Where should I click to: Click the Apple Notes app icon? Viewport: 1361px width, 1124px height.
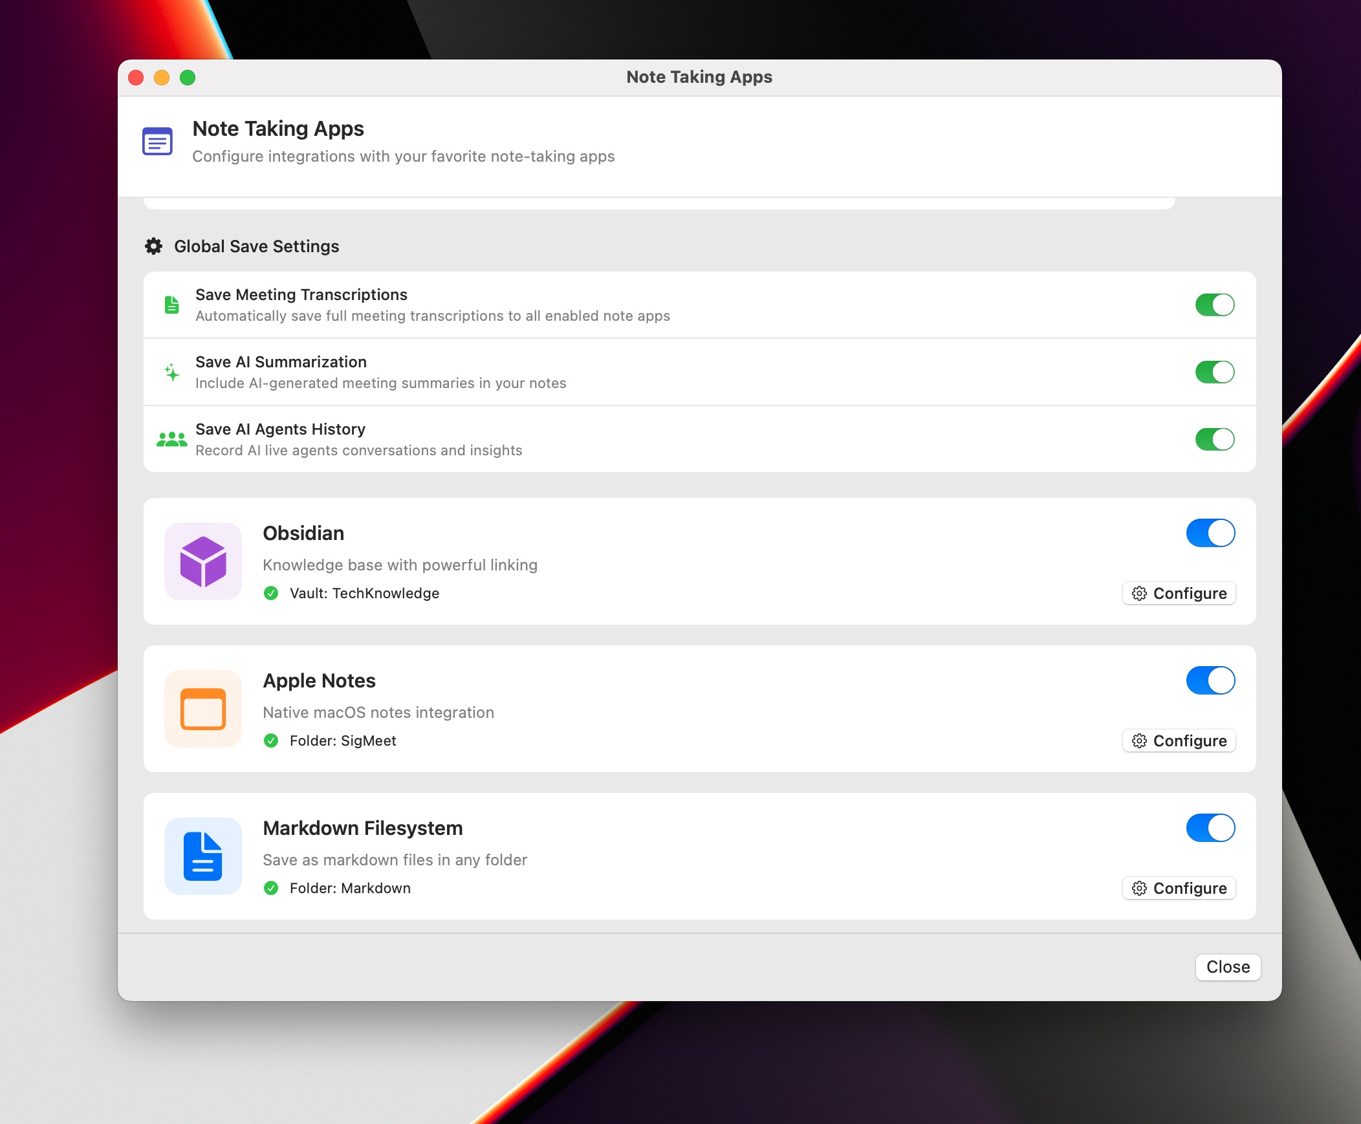pyautogui.click(x=202, y=708)
